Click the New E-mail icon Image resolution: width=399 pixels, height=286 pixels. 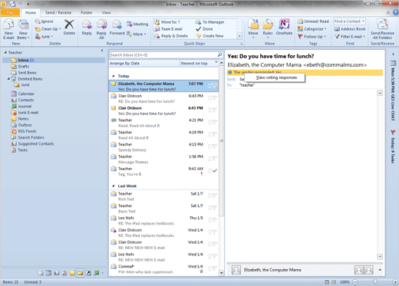(x=8, y=29)
